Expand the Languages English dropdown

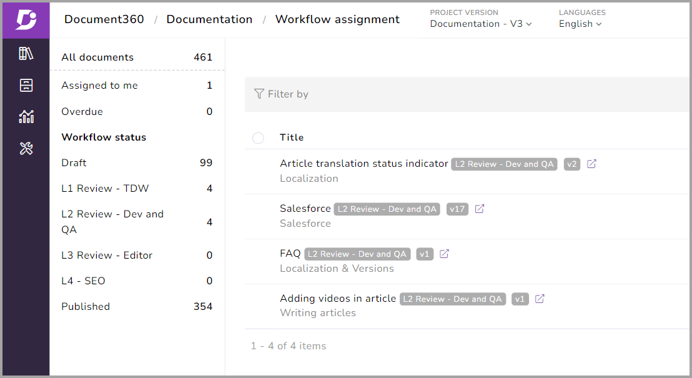coord(580,24)
